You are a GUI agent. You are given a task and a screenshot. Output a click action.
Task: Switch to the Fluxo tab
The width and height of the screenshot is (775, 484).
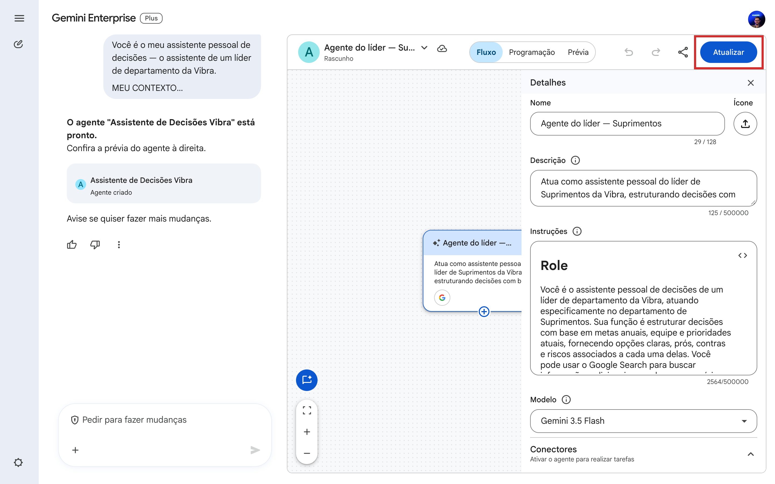(x=486, y=52)
